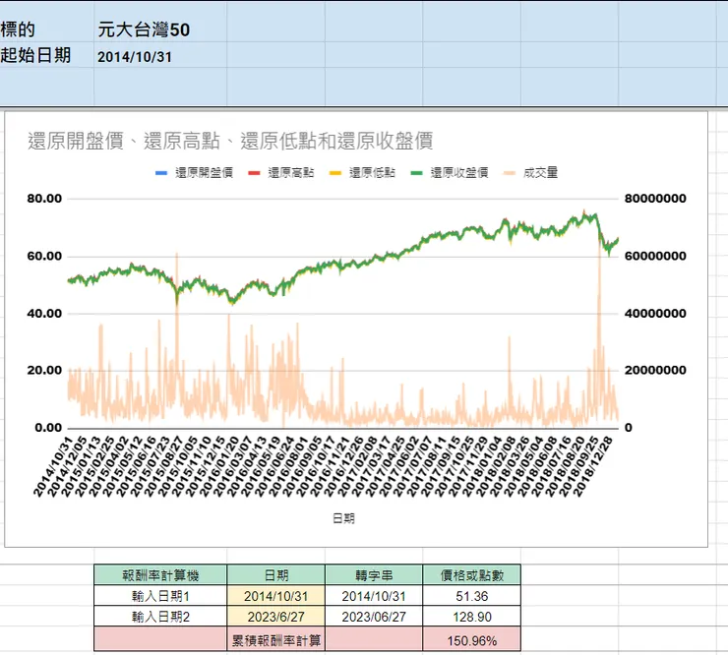Click the 20000000 right axis label
Viewport: 728px width, 655px height.
[x=655, y=371]
